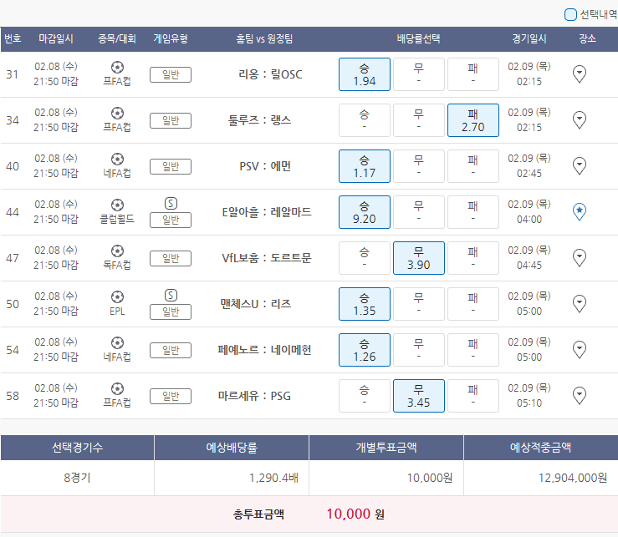Click match time 04:45 in row 47
Image resolution: width=618 pixels, height=537 pixels.
click(x=529, y=266)
